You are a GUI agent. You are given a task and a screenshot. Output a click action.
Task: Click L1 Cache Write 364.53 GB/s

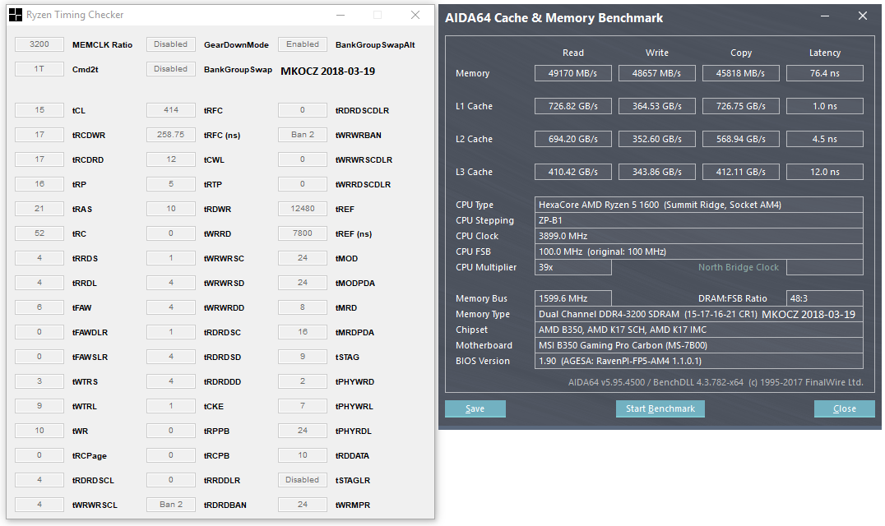[657, 106]
